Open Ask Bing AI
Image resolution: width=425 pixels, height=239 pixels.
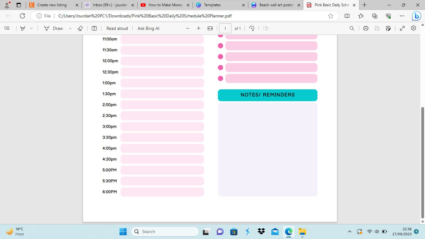coord(148,28)
